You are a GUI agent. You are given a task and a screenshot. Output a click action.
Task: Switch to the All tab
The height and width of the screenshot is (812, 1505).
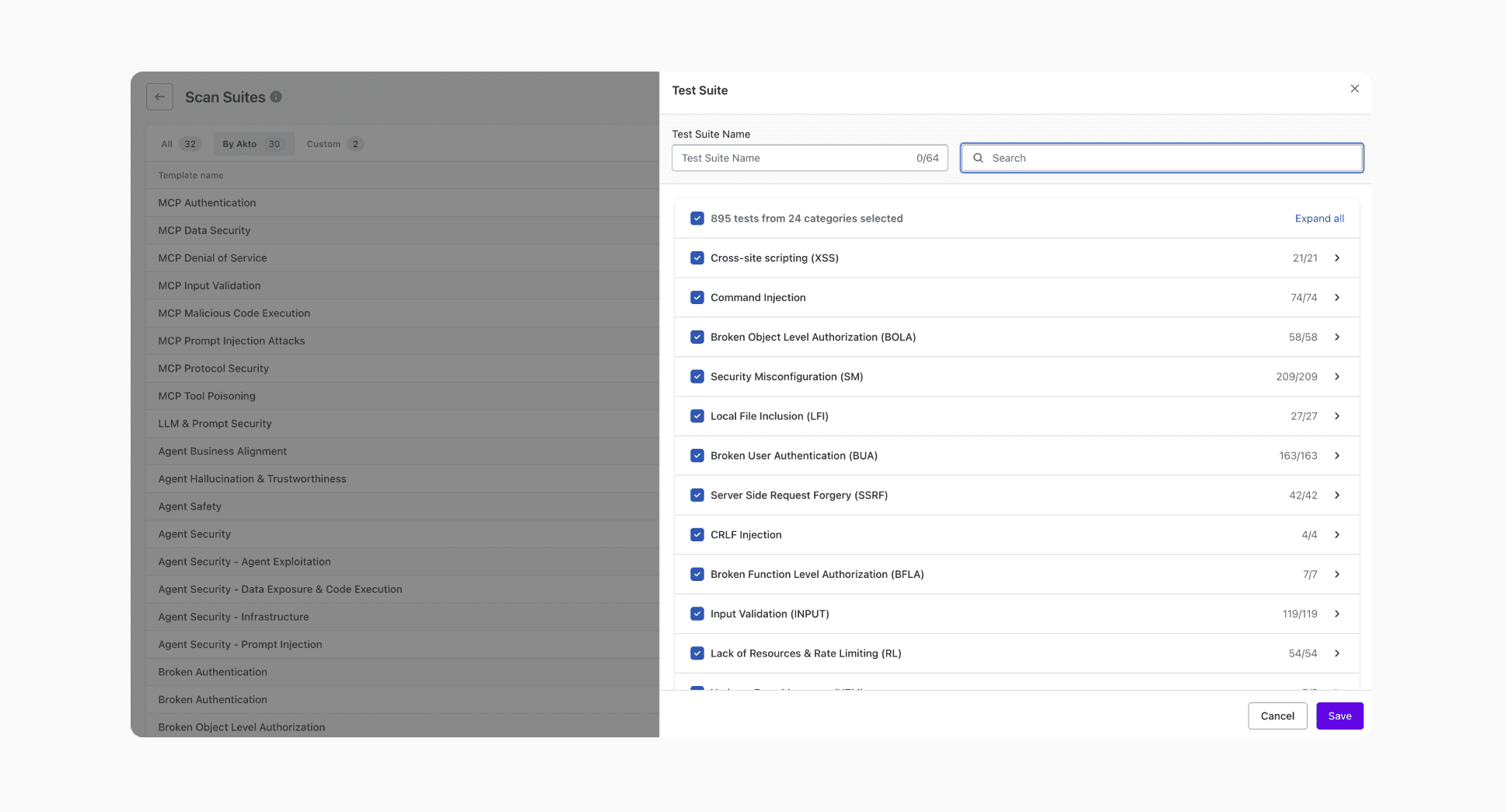180,144
